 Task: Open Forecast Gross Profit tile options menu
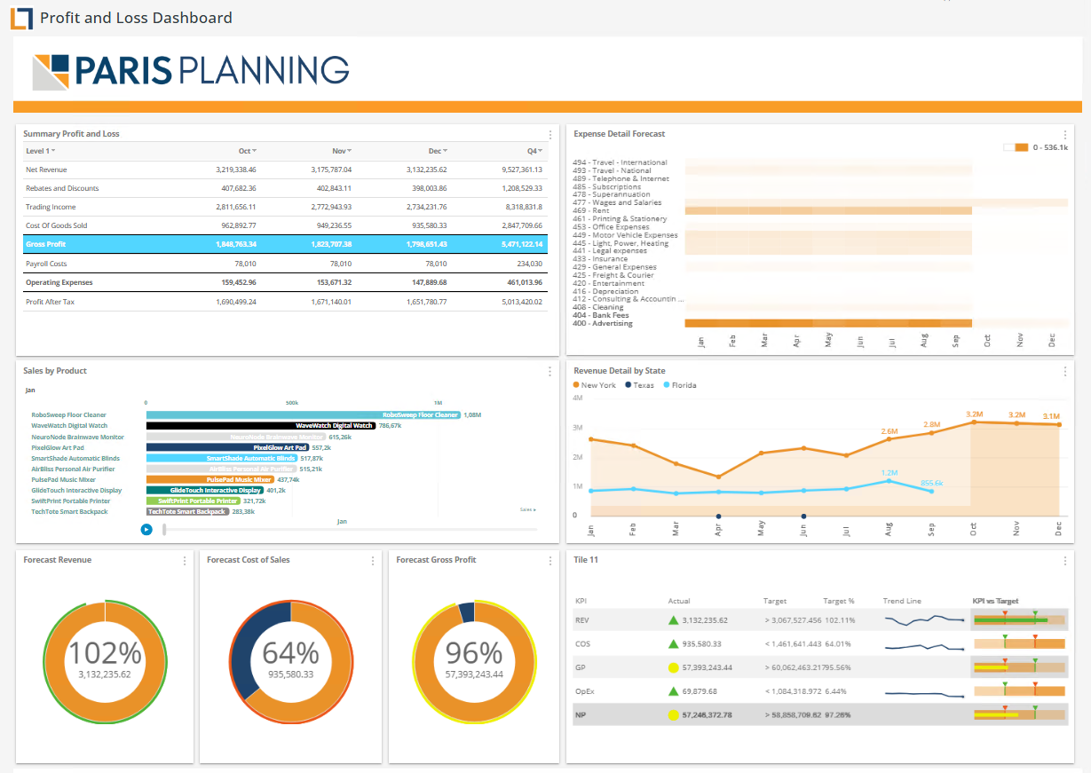point(551,561)
